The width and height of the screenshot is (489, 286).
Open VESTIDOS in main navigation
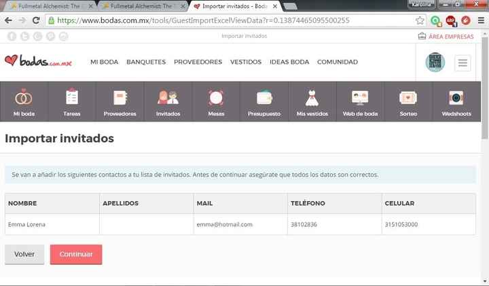246,62
